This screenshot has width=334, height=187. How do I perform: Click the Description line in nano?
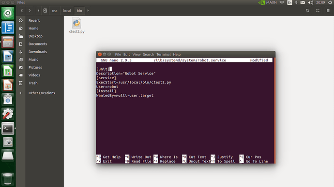pyautogui.click(x=126, y=73)
